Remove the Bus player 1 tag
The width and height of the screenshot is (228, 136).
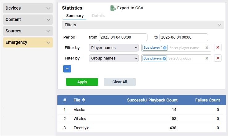[x=165, y=48]
